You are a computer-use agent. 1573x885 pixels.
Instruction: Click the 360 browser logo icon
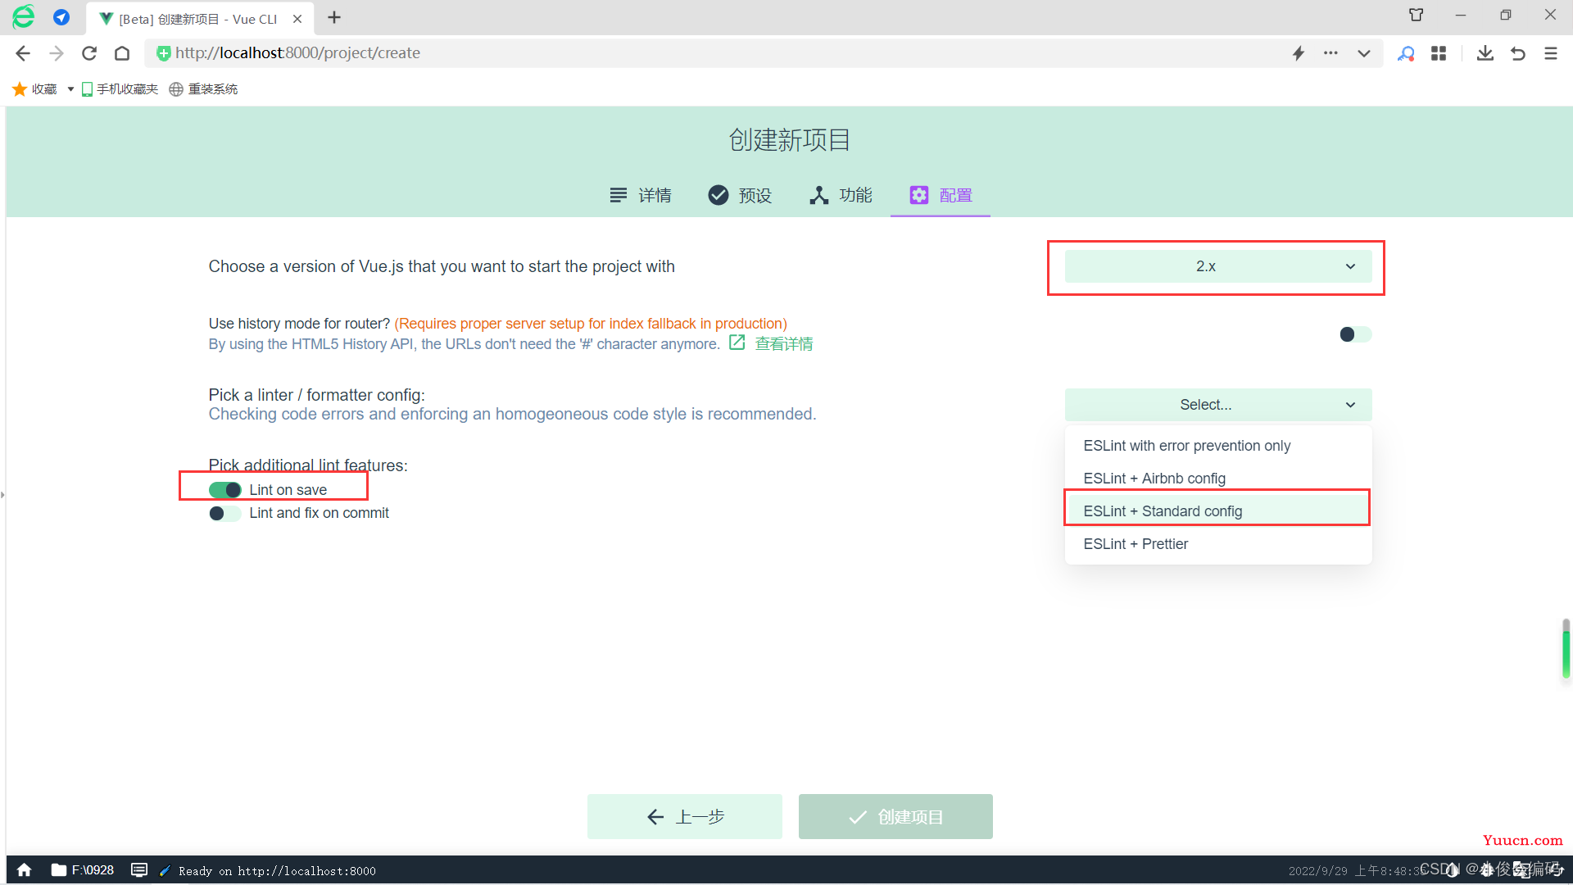tap(24, 17)
